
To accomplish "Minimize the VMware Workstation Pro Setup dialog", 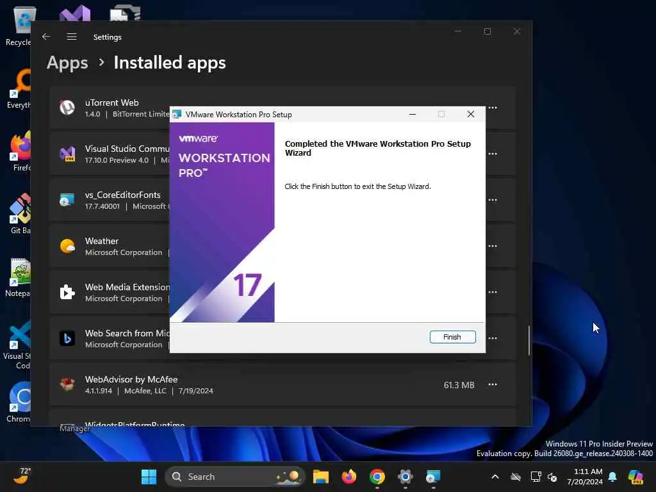I will [412, 114].
